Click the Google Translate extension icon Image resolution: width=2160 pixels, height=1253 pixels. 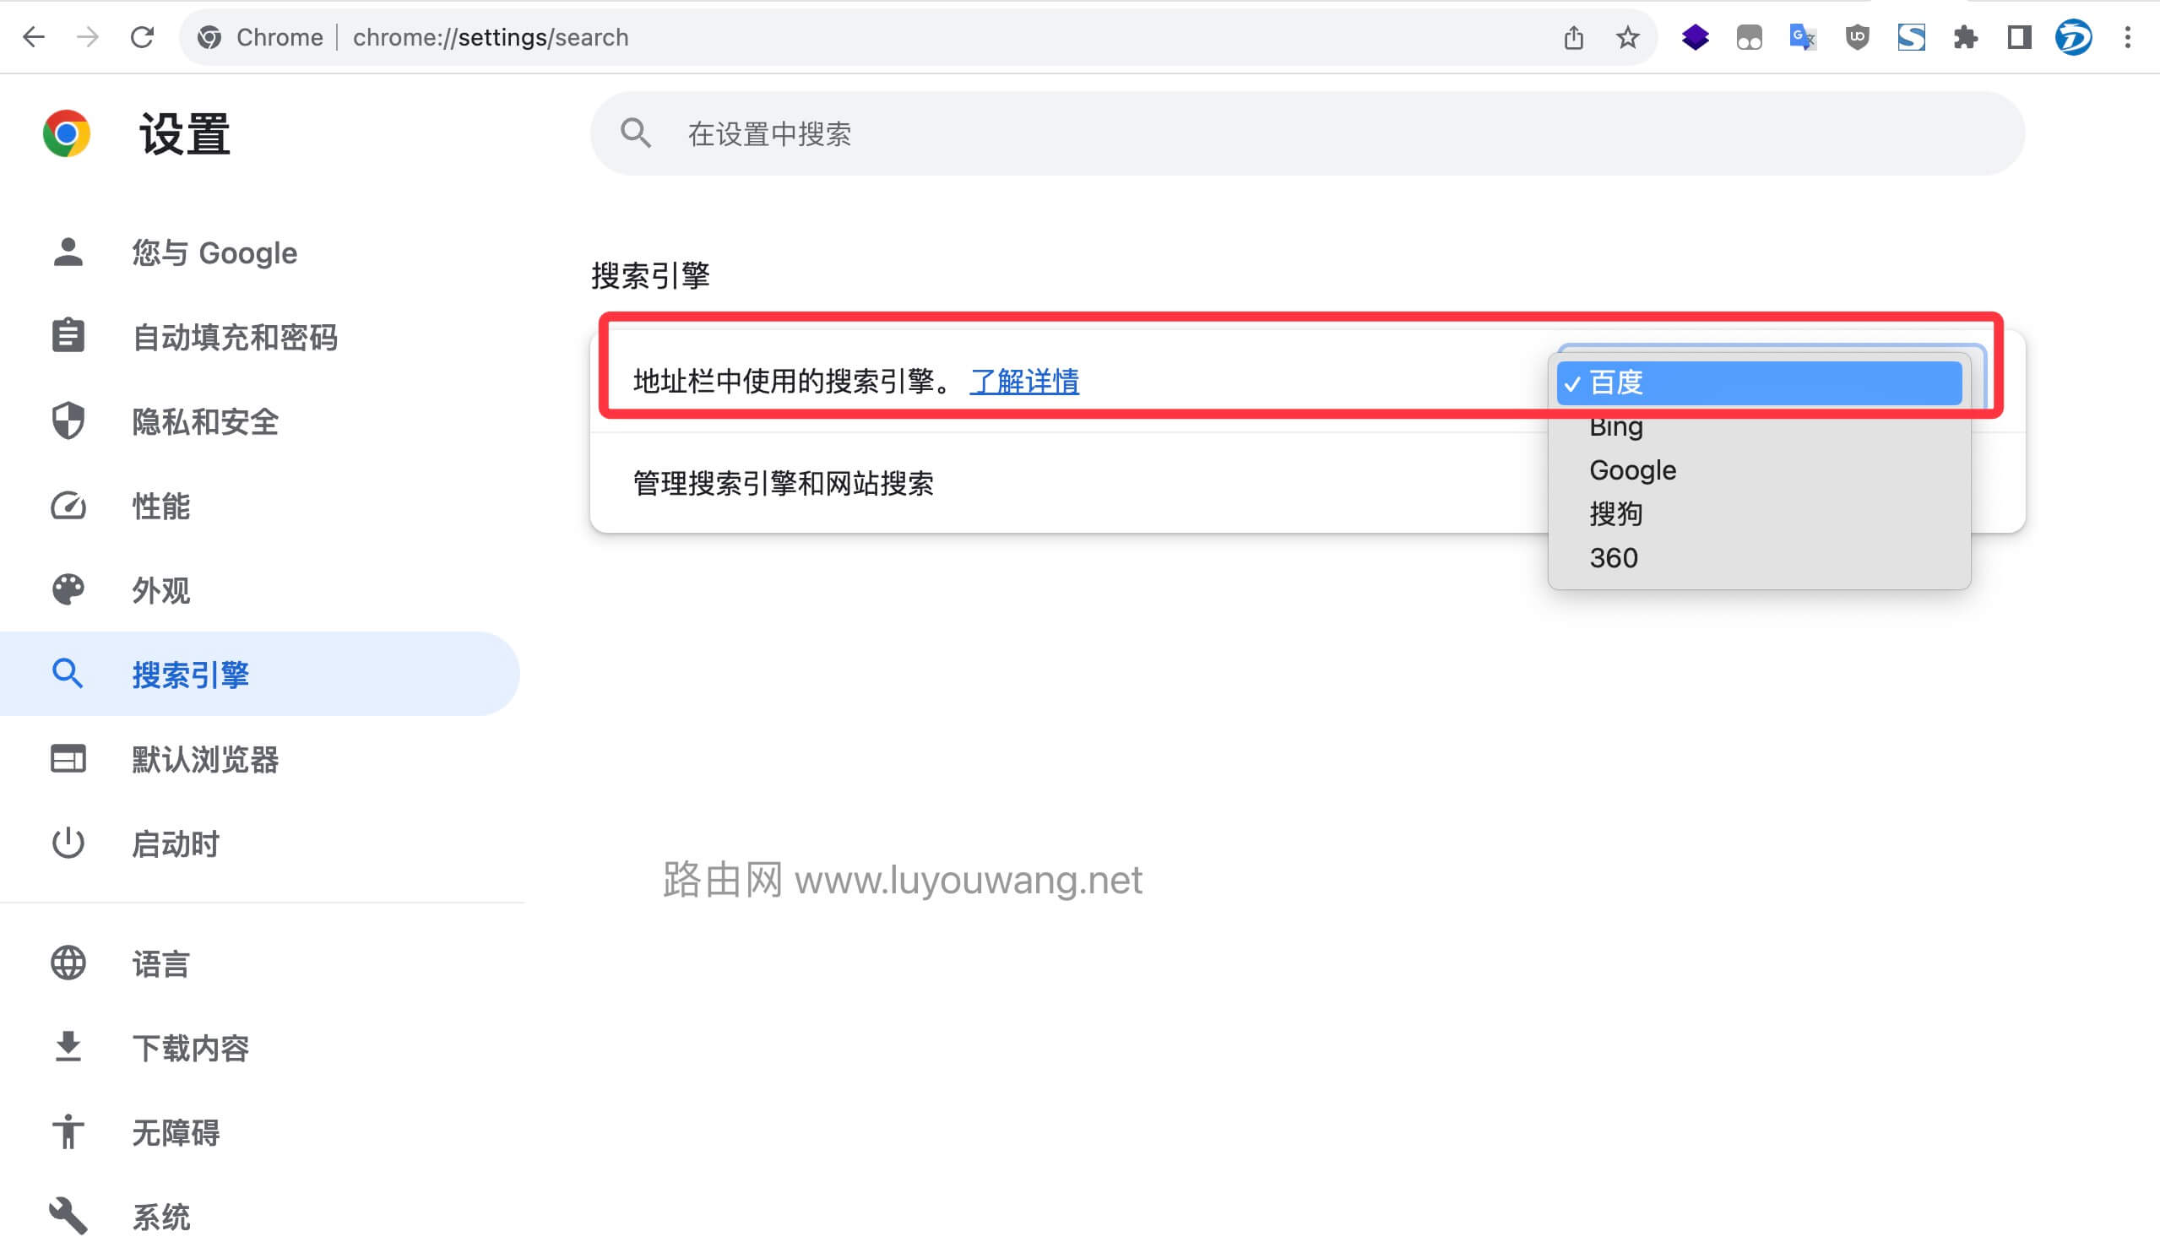pyautogui.click(x=1803, y=38)
